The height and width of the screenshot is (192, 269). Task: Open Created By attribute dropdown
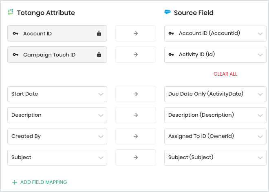(x=57, y=137)
